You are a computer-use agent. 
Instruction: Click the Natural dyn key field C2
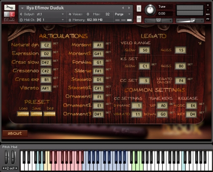click(x=46, y=45)
